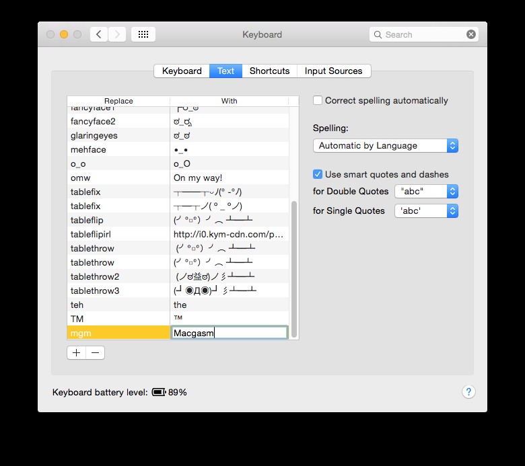525x466 pixels.
Task: Add a new text replacement with plus
Action: (76, 352)
